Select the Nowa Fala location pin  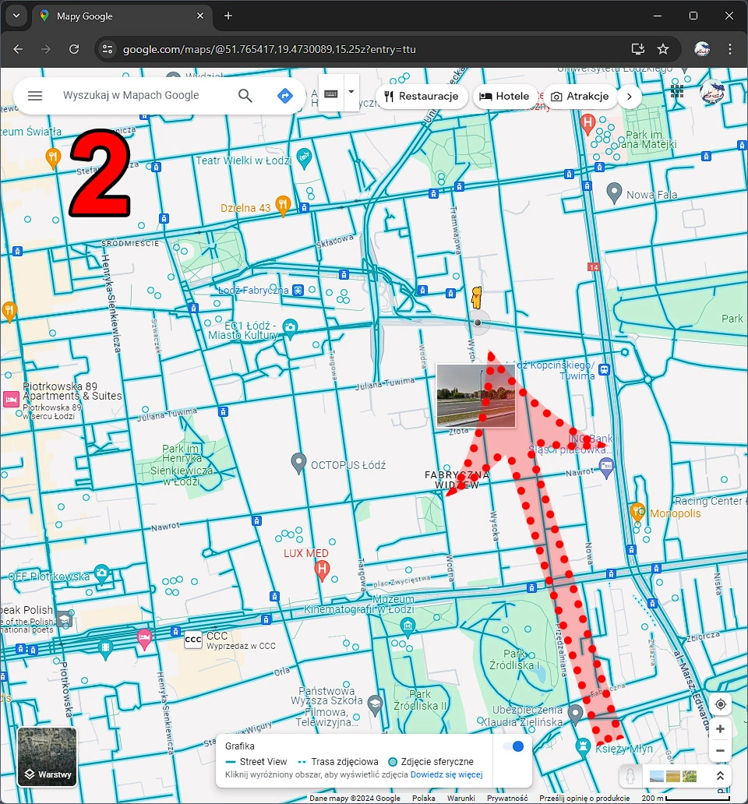point(614,192)
